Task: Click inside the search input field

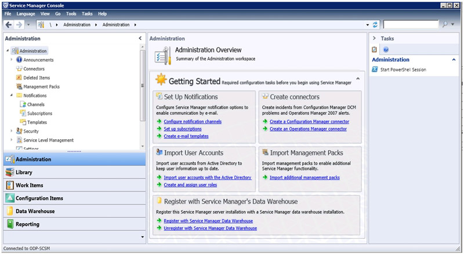Action: 411,24
